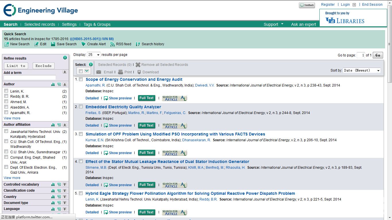Click the Create Alert icon

pyautogui.click(x=84, y=44)
